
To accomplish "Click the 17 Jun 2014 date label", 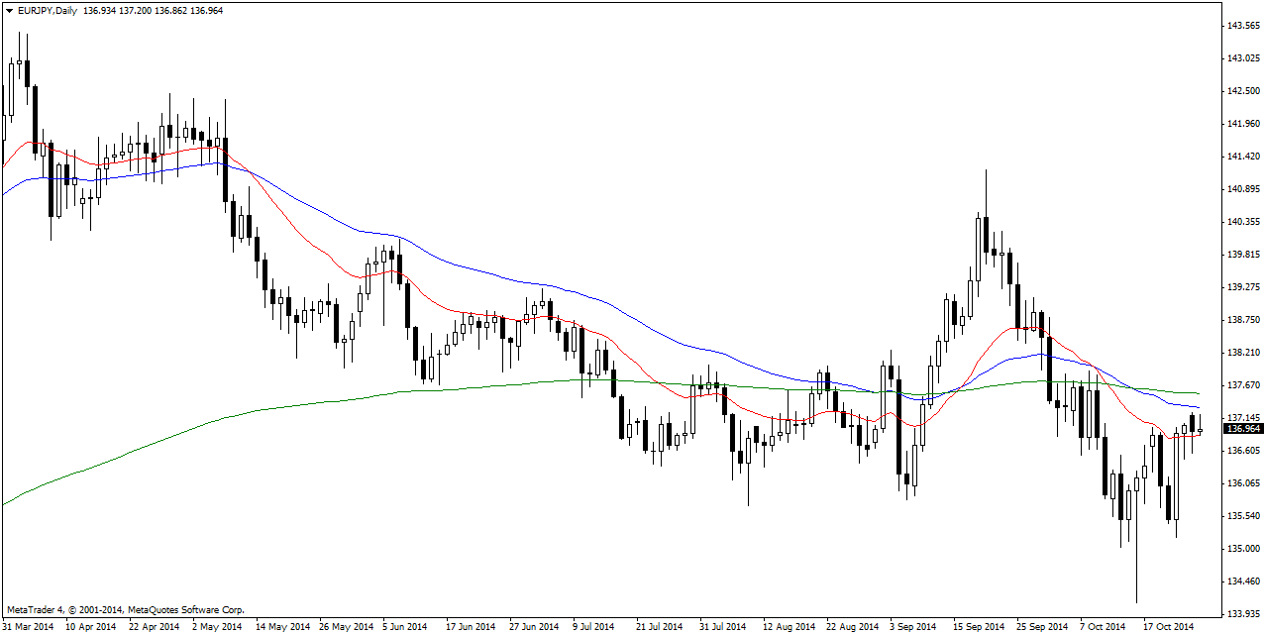I will click(472, 627).
